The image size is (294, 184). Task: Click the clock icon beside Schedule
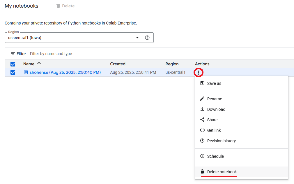202,156
